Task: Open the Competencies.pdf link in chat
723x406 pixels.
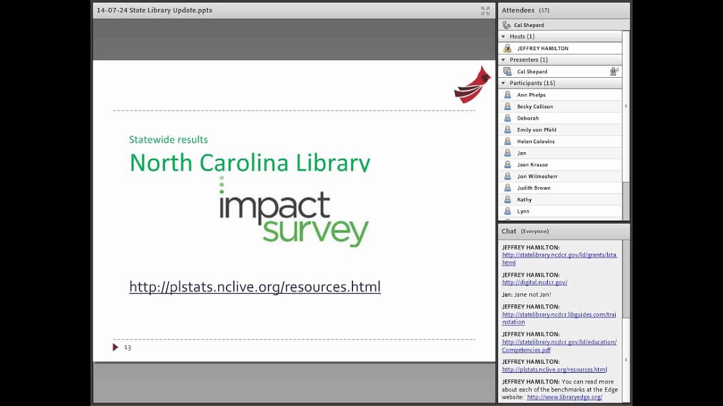Action: (559, 346)
